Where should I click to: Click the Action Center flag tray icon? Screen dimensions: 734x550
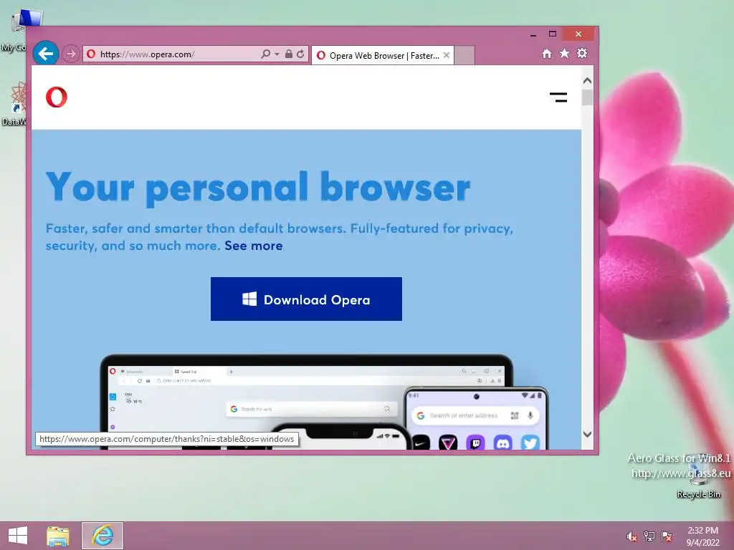[x=667, y=536]
